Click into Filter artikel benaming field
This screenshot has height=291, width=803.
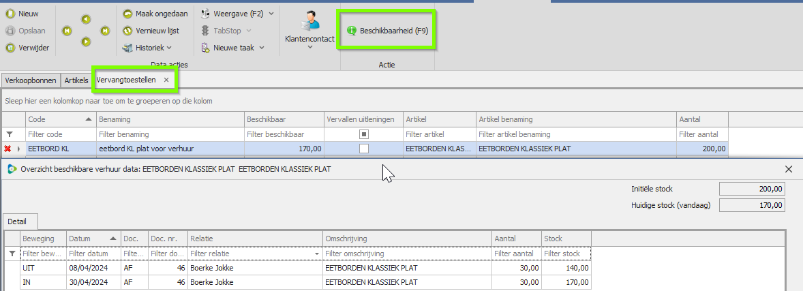[x=576, y=134]
